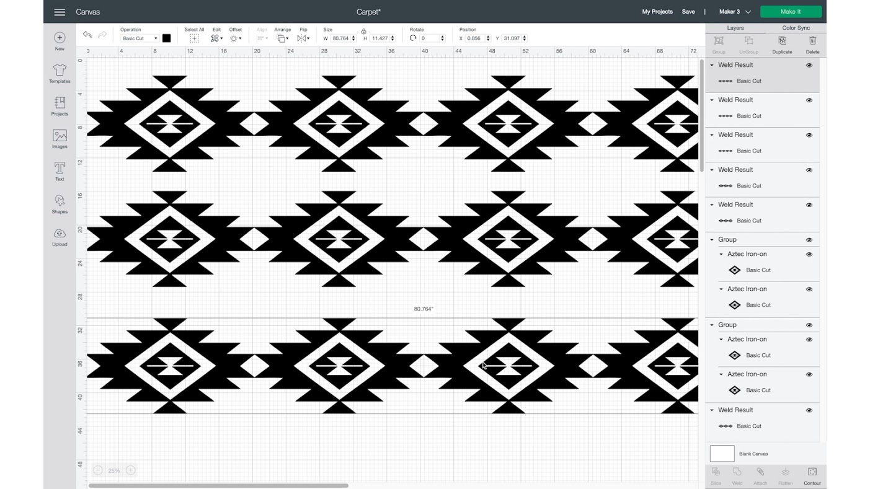Screen dimensions: 870x489
Task: Click the black Operation color swatch
Action: (166, 38)
